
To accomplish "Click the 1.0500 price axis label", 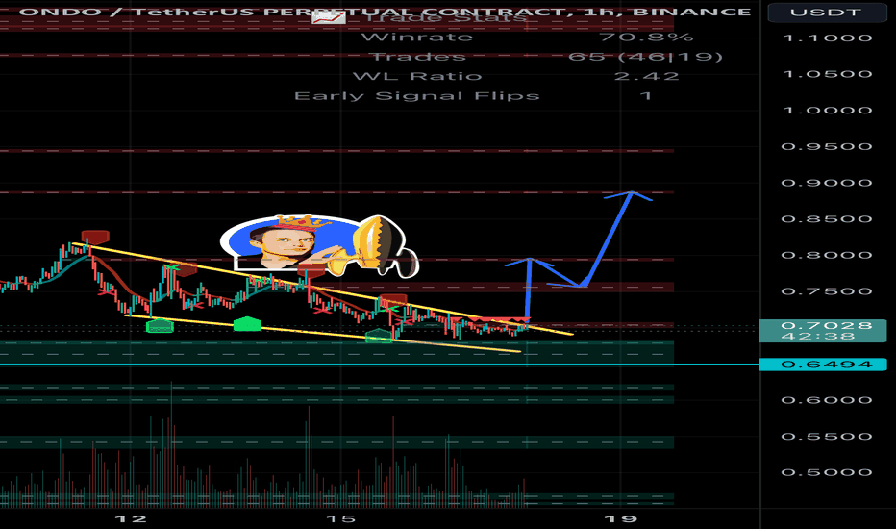I will (x=827, y=74).
